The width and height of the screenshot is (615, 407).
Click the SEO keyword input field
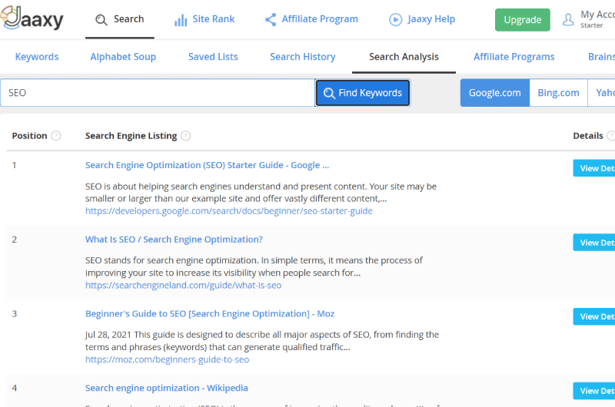(x=158, y=93)
